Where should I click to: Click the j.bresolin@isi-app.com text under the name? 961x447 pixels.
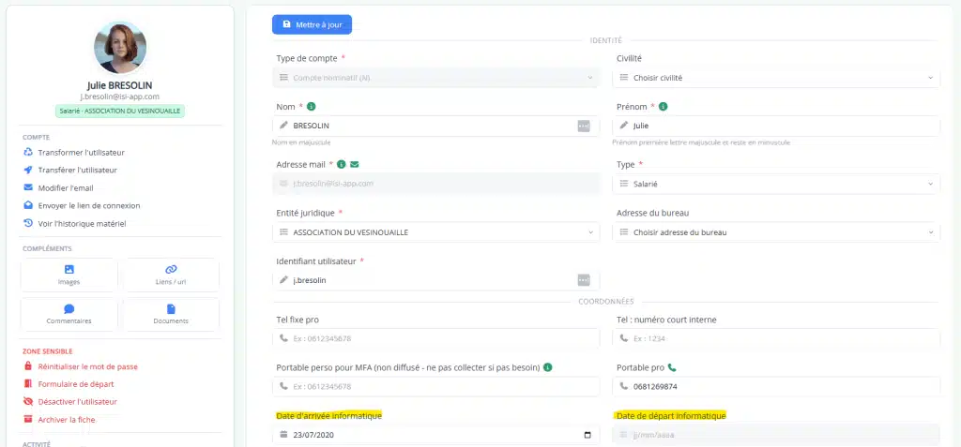120,97
